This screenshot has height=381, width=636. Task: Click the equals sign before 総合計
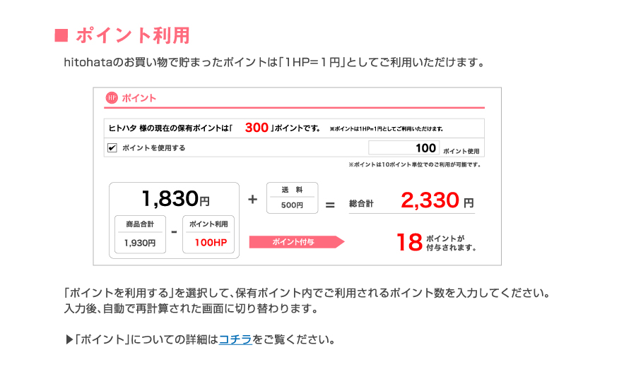click(330, 205)
